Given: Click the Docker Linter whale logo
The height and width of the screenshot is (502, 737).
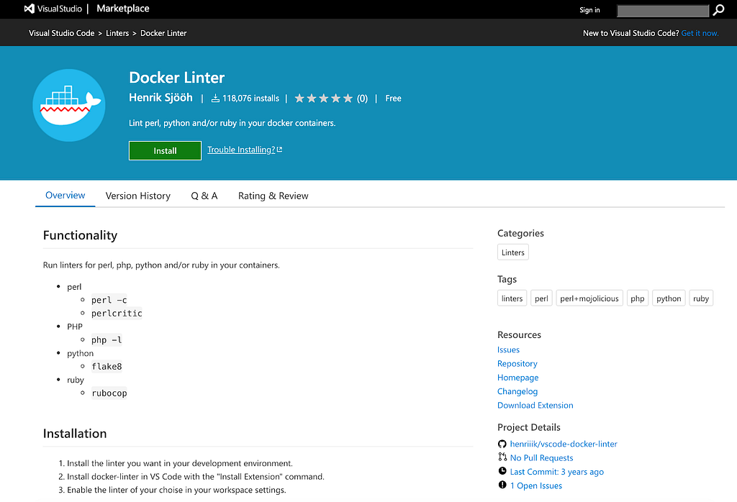Looking at the screenshot, I should click(69, 105).
